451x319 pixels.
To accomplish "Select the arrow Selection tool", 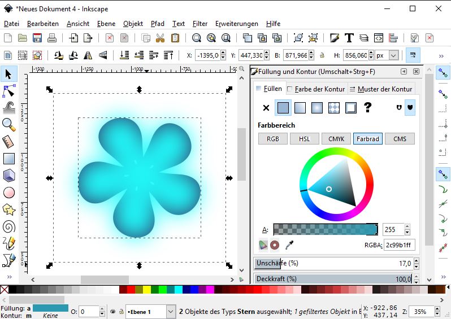I will coord(9,74).
